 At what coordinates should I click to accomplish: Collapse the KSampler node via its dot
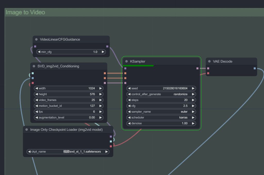coord(127,62)
